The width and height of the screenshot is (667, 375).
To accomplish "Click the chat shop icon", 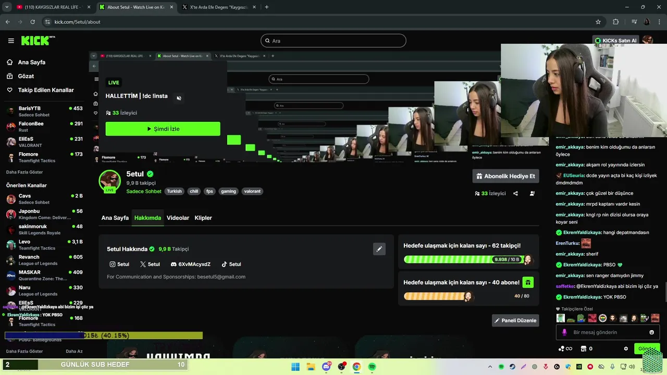I will (x=584, y=349).
